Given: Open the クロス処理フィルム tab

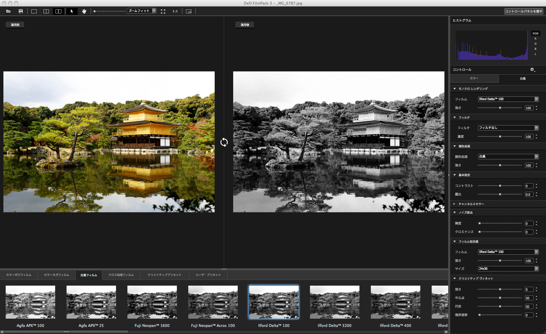Looking at the screenshot, I should point(121,275).
